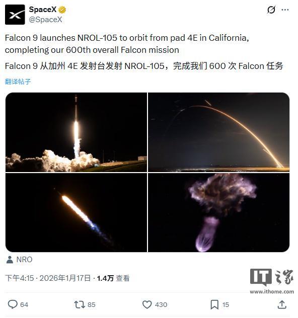Click the gold verified badge

(x=62, y=10)
